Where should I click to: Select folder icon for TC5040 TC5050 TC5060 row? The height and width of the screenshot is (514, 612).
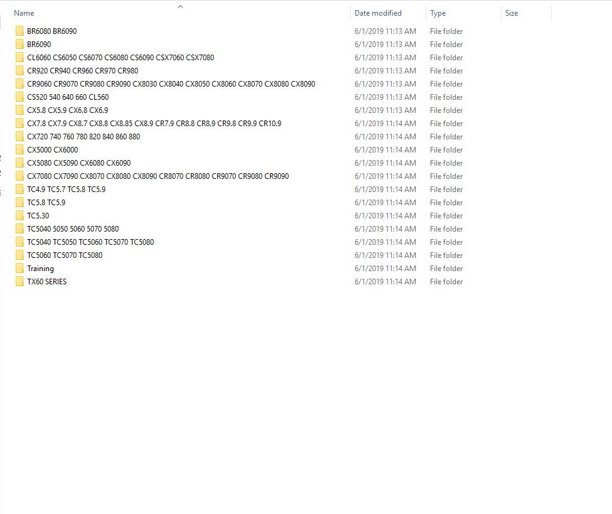point(19,242)
